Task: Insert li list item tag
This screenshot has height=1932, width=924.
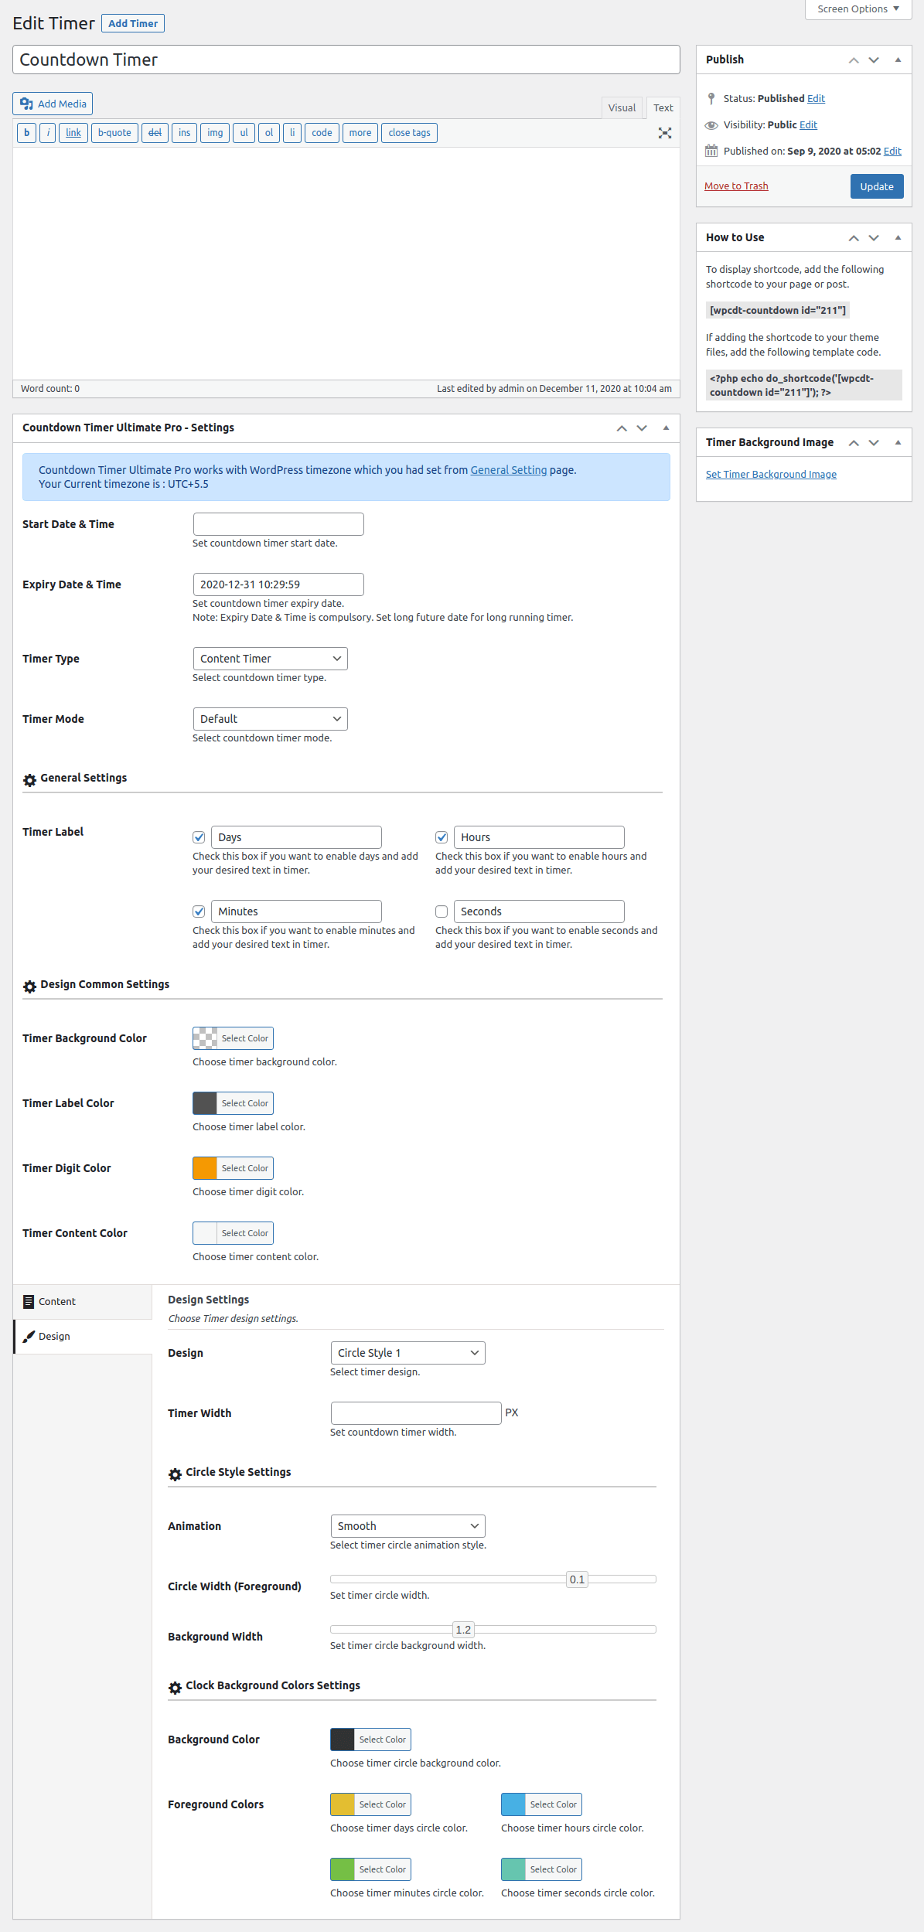Action: 292,133
